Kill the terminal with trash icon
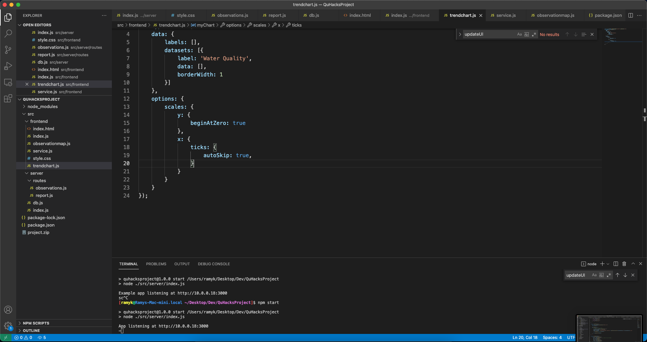The width and height of the screenshot is (647, 342). (x=624, y=264)
